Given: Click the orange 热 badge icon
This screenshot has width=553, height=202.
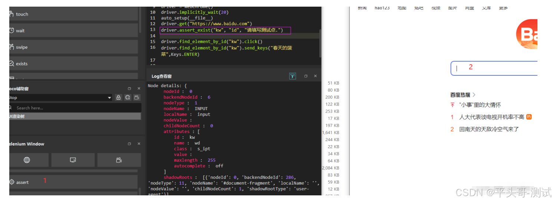Looking at the screenshot, I should pos(529,117).
